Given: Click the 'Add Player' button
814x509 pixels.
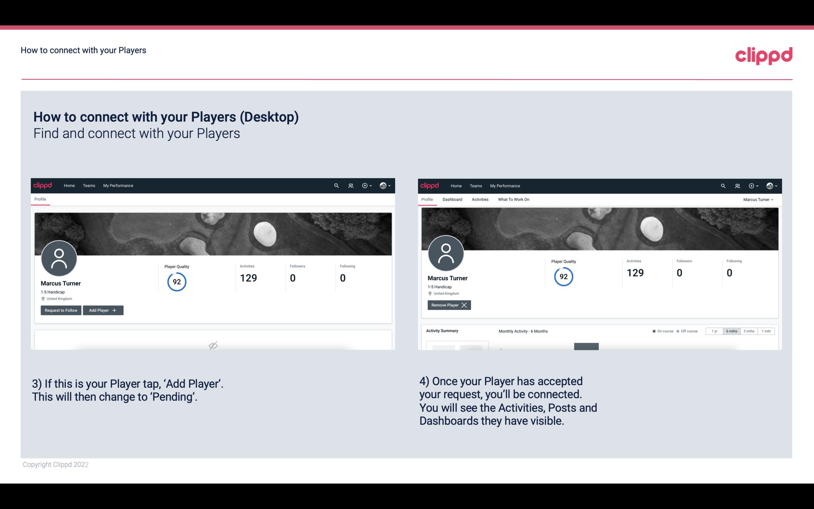Looking at the screenshot, I should coord(102,310).
